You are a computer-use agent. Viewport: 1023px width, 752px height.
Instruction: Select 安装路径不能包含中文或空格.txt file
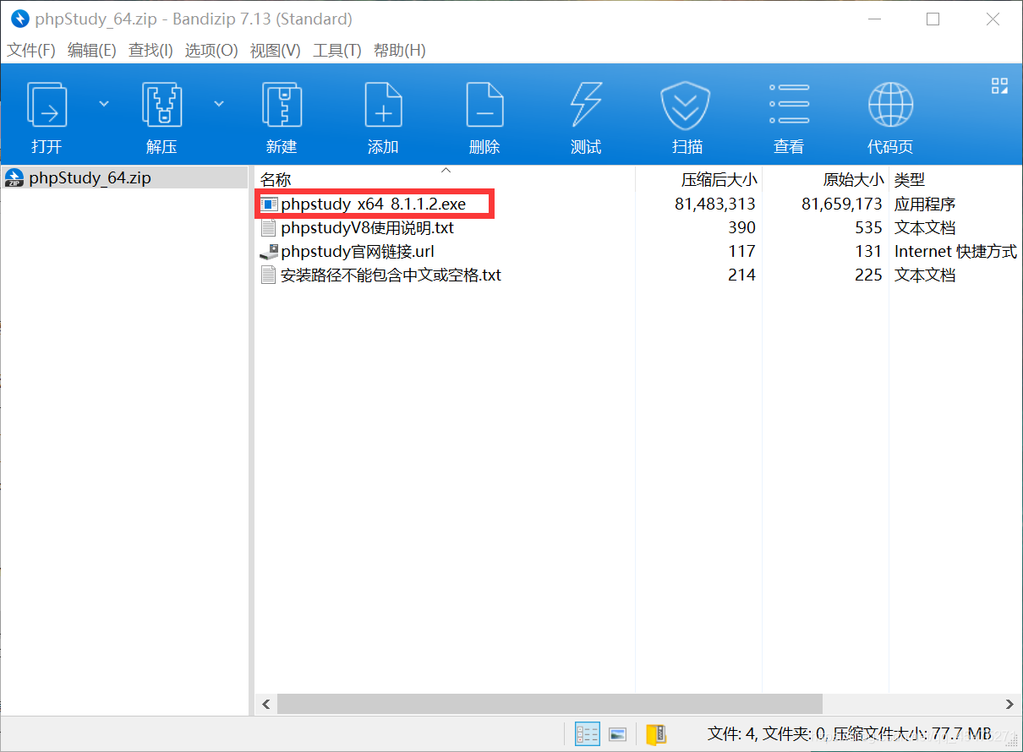391,275
